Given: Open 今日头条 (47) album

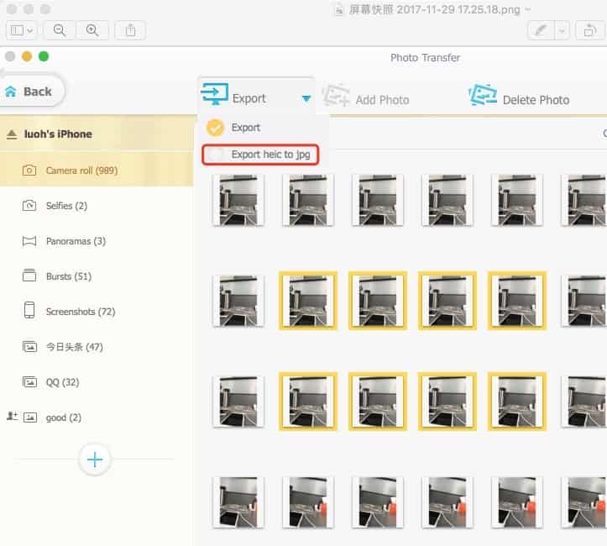Looking at the screenshot, I should (75, 347).
